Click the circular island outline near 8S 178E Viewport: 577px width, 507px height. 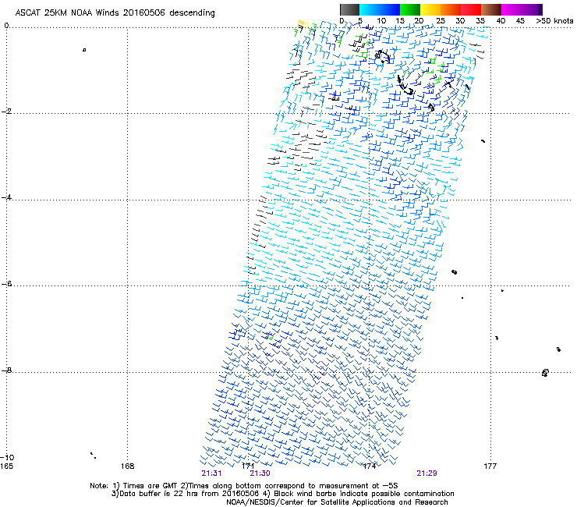545,373
